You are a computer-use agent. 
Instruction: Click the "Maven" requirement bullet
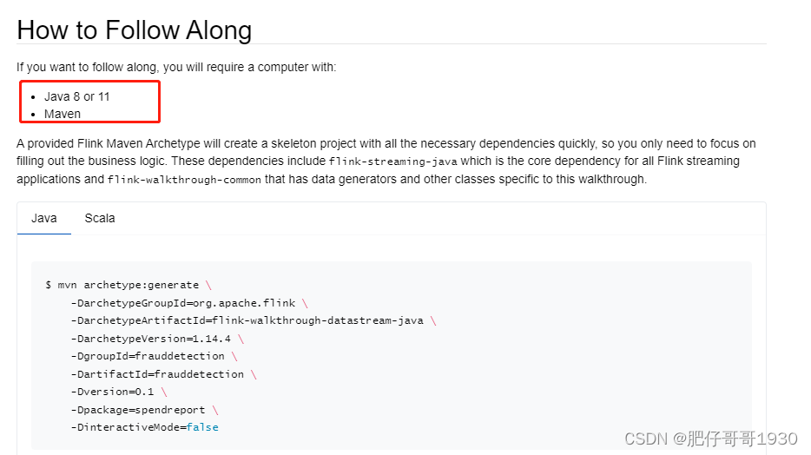pyautogui.click(x=63, y=114)
